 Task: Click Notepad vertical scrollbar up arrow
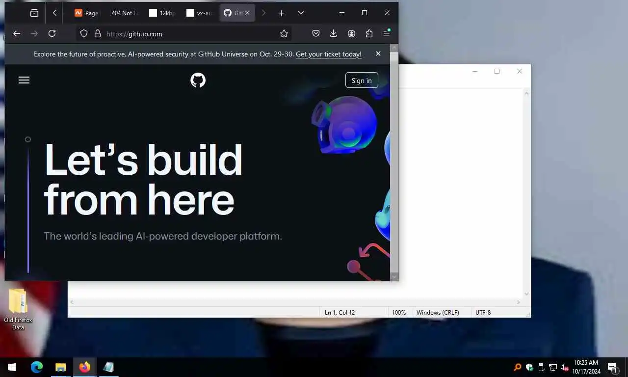click(526, 93)
